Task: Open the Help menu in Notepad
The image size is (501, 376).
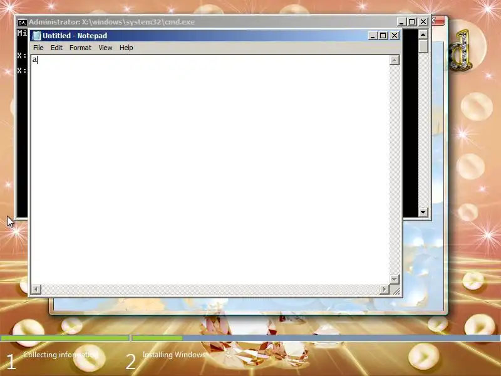Action: pyautogui.click(x=127, y=48)
